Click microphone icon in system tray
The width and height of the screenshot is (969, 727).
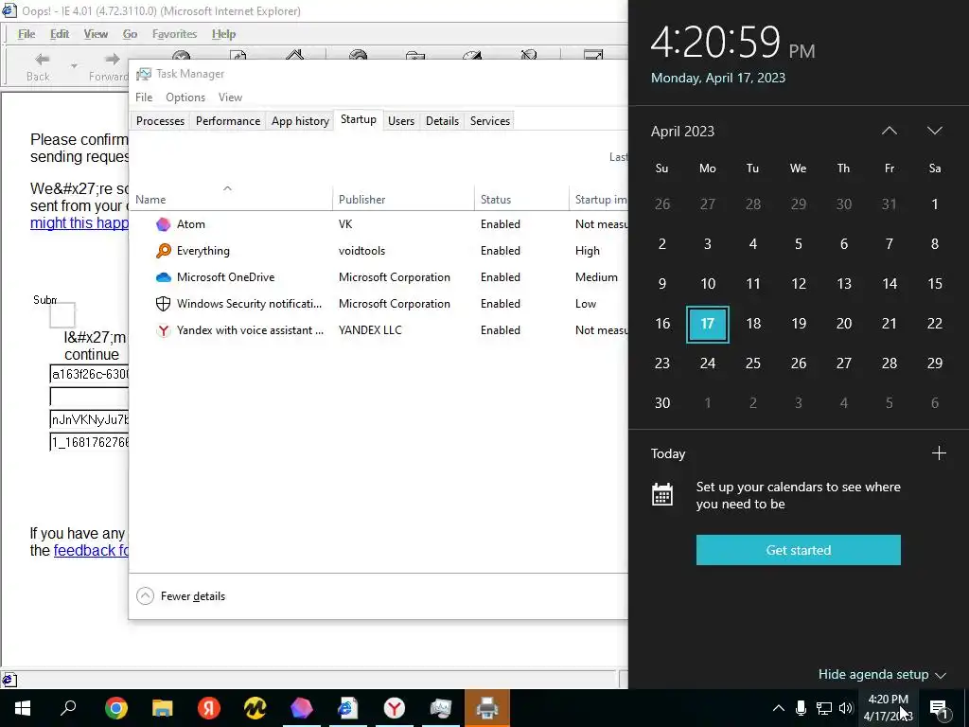click(801, 708)
